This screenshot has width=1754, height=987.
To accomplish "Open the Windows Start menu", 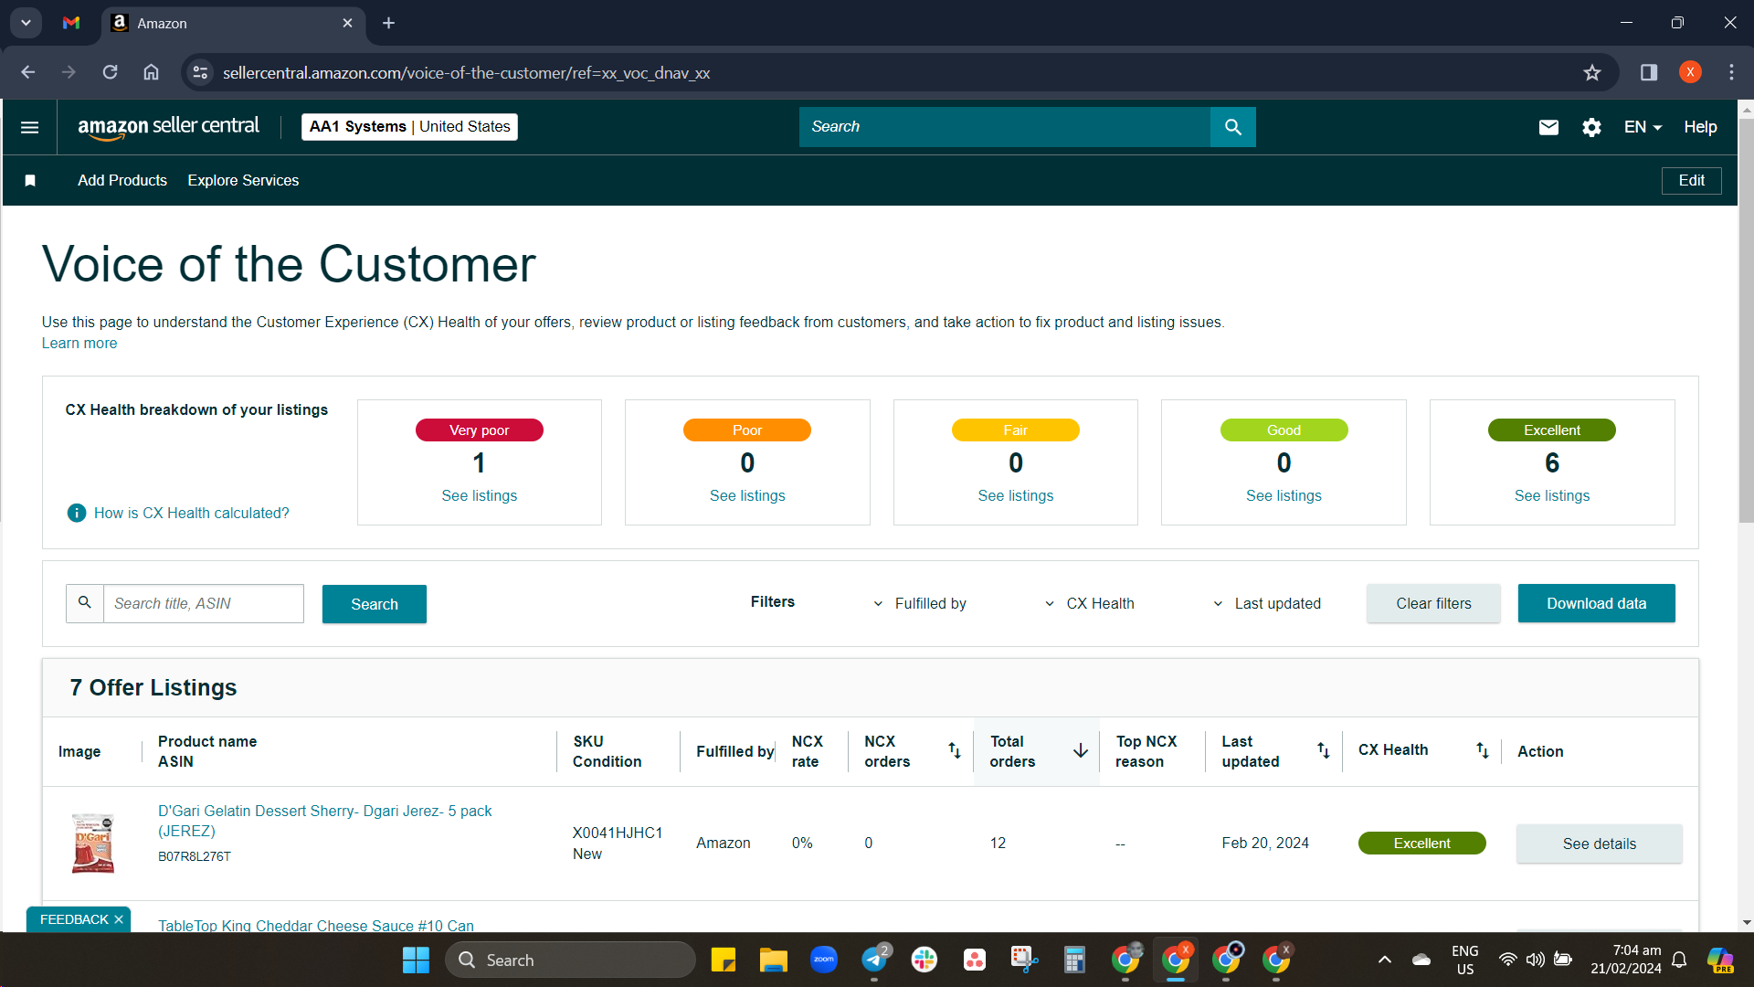I will [416, 960].
